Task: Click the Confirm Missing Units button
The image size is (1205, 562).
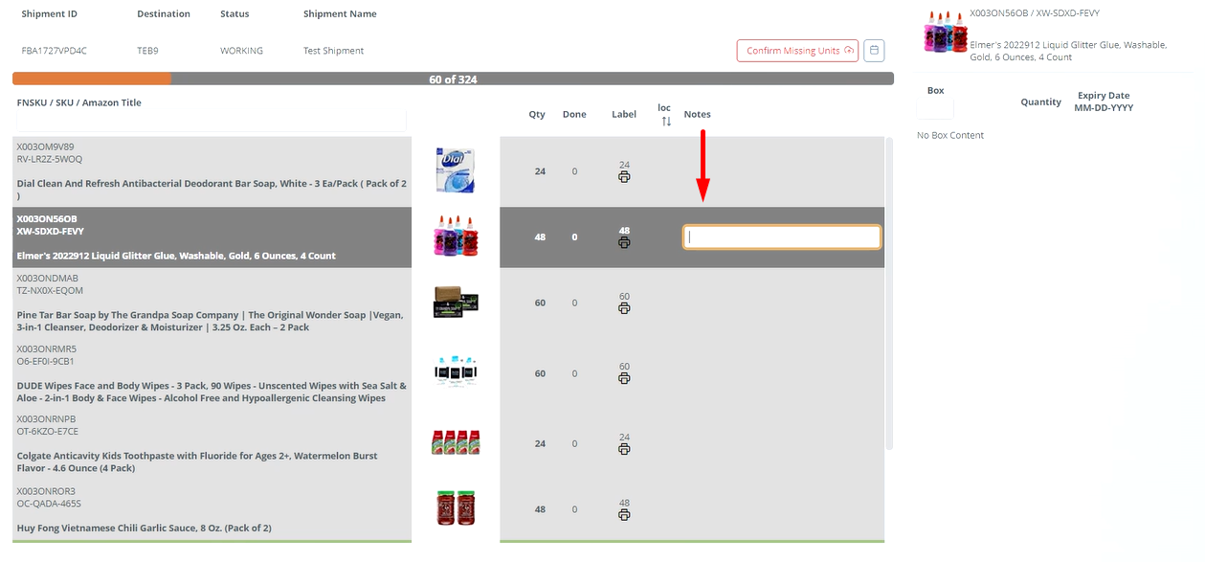Action: [x=797, y=50]
